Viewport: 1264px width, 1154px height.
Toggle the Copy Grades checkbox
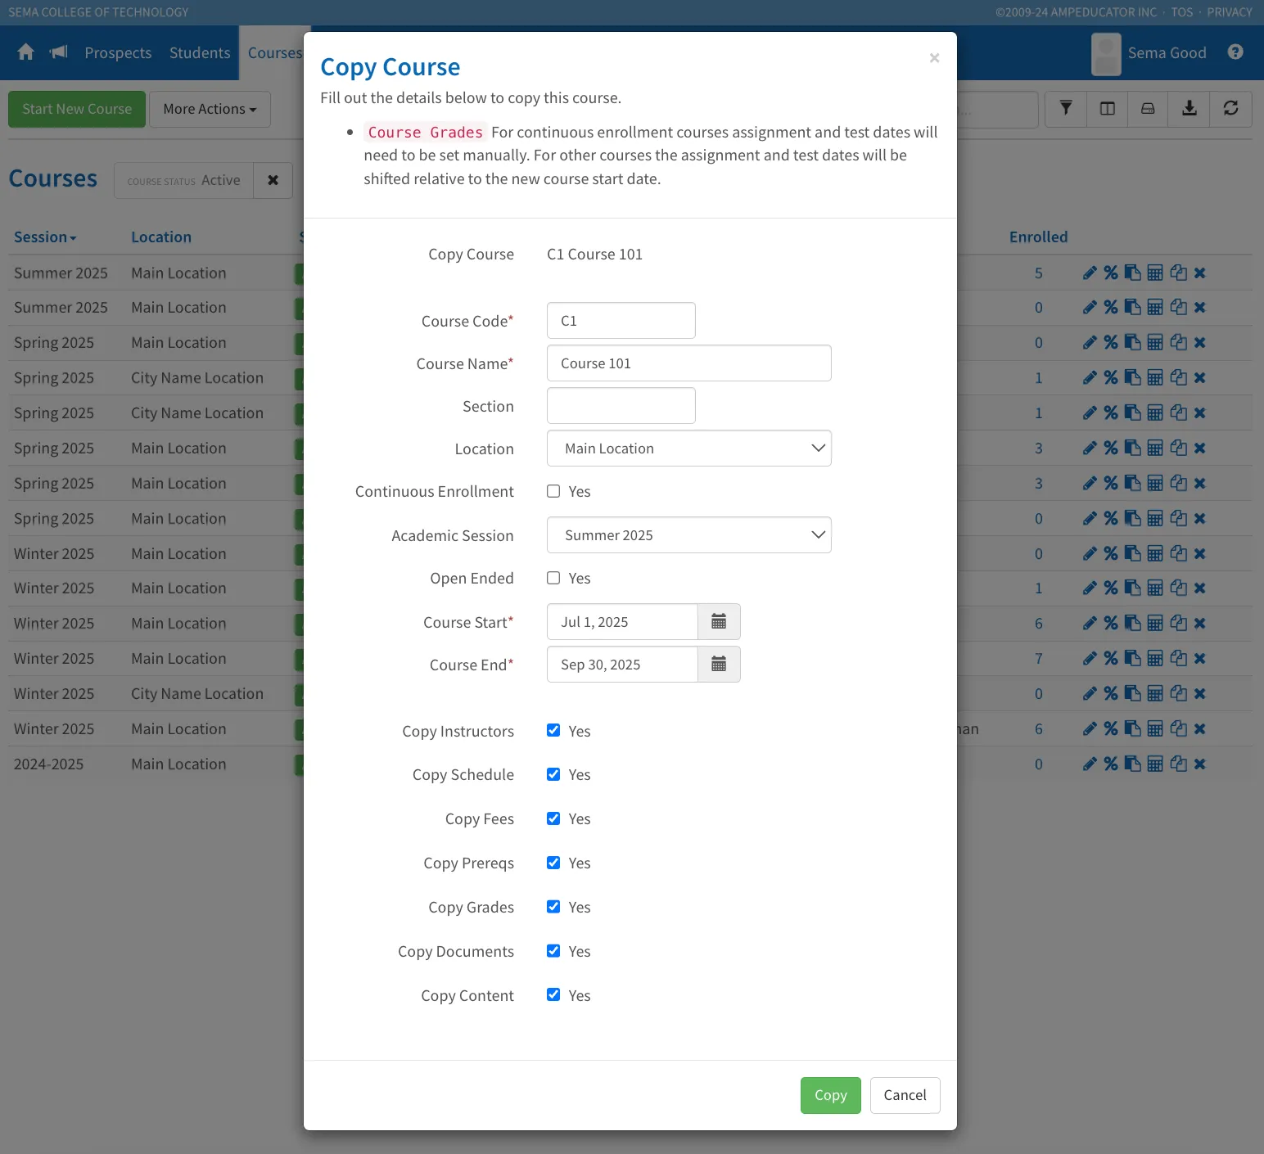(553, 907)
